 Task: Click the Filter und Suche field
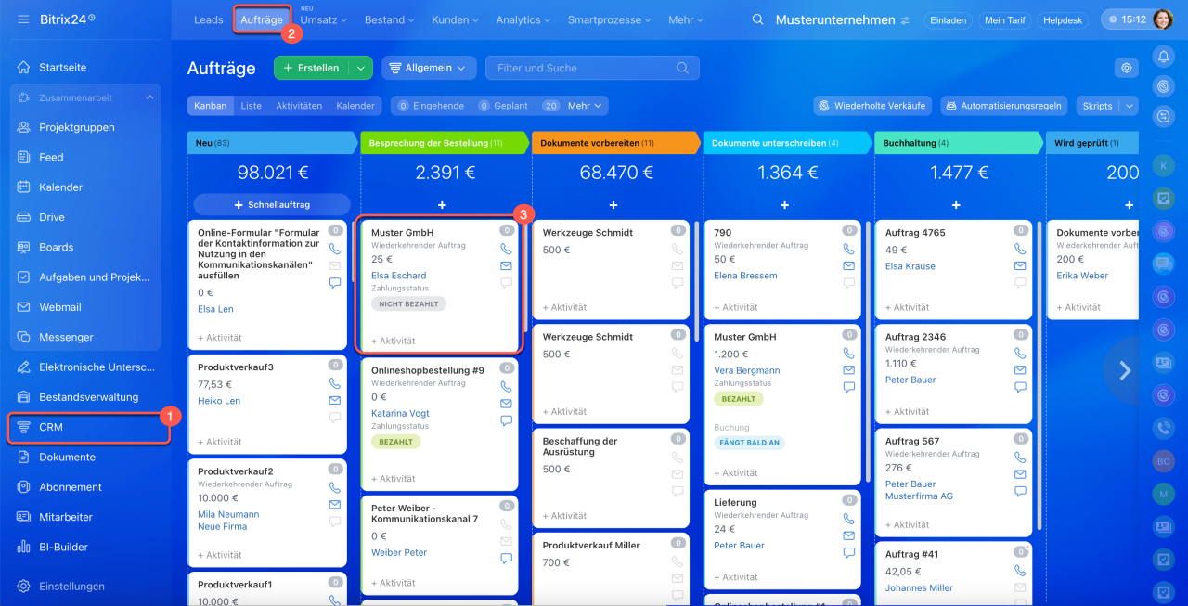[x=592, y=68]
